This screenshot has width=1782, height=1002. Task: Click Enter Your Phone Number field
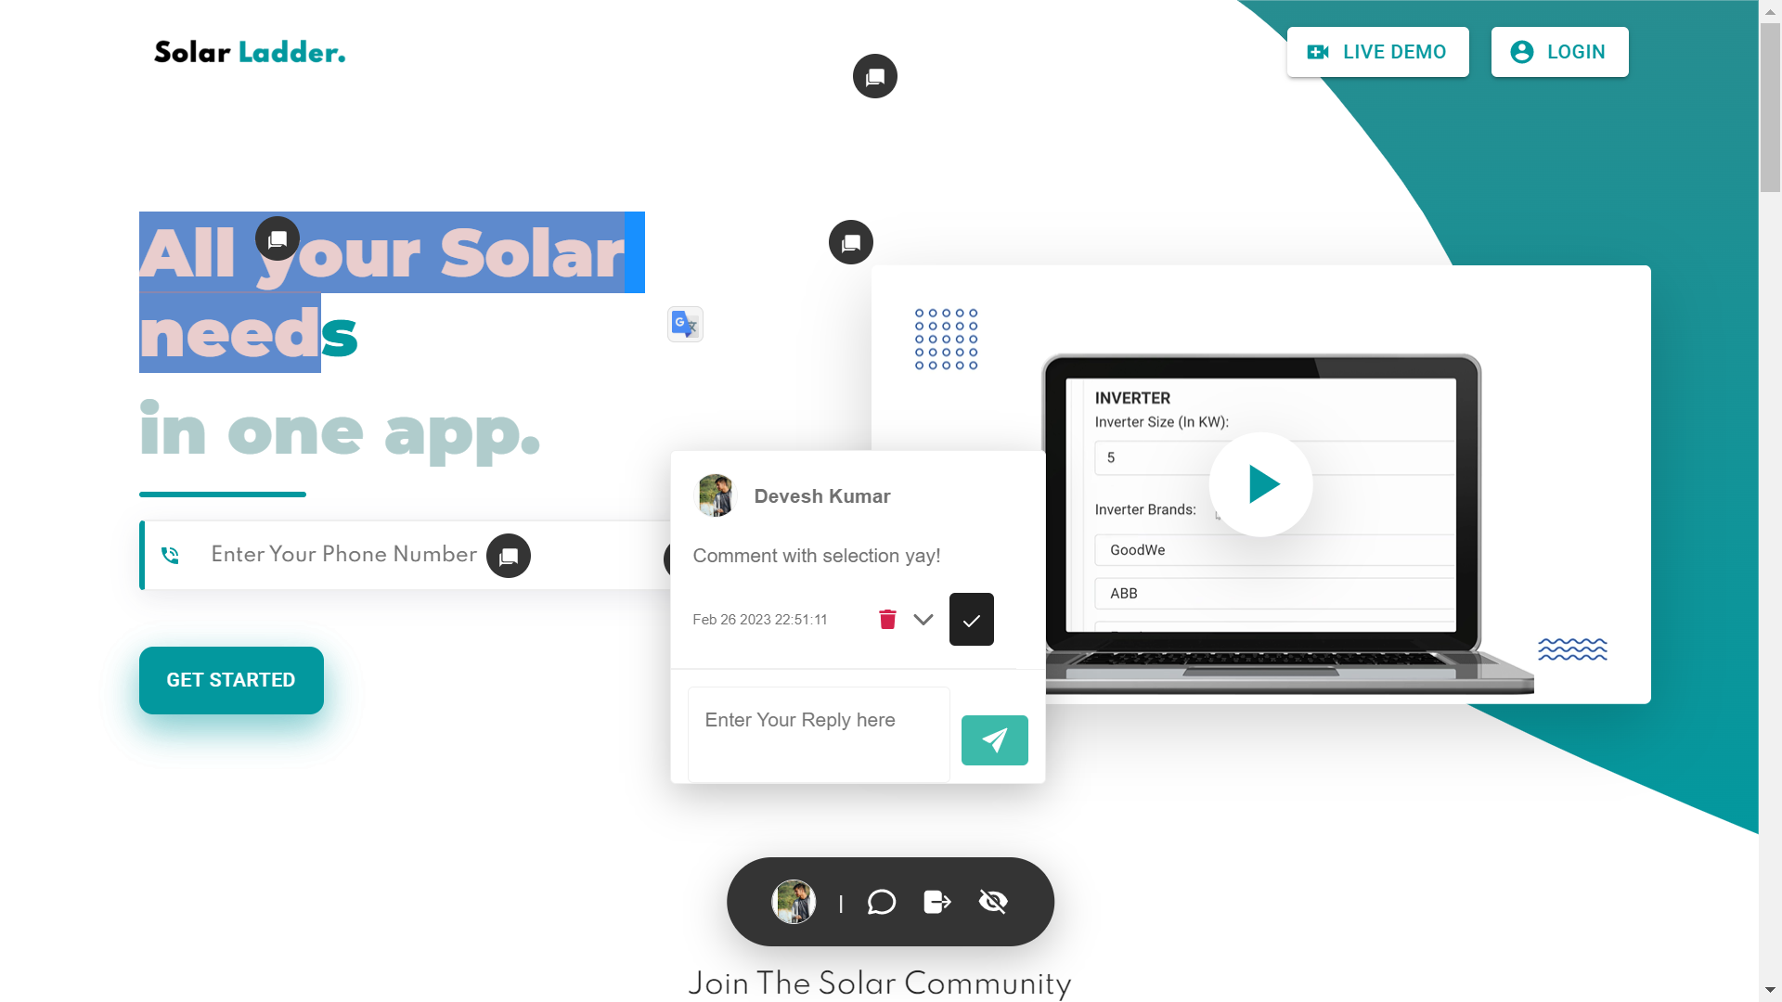[342, 554]
